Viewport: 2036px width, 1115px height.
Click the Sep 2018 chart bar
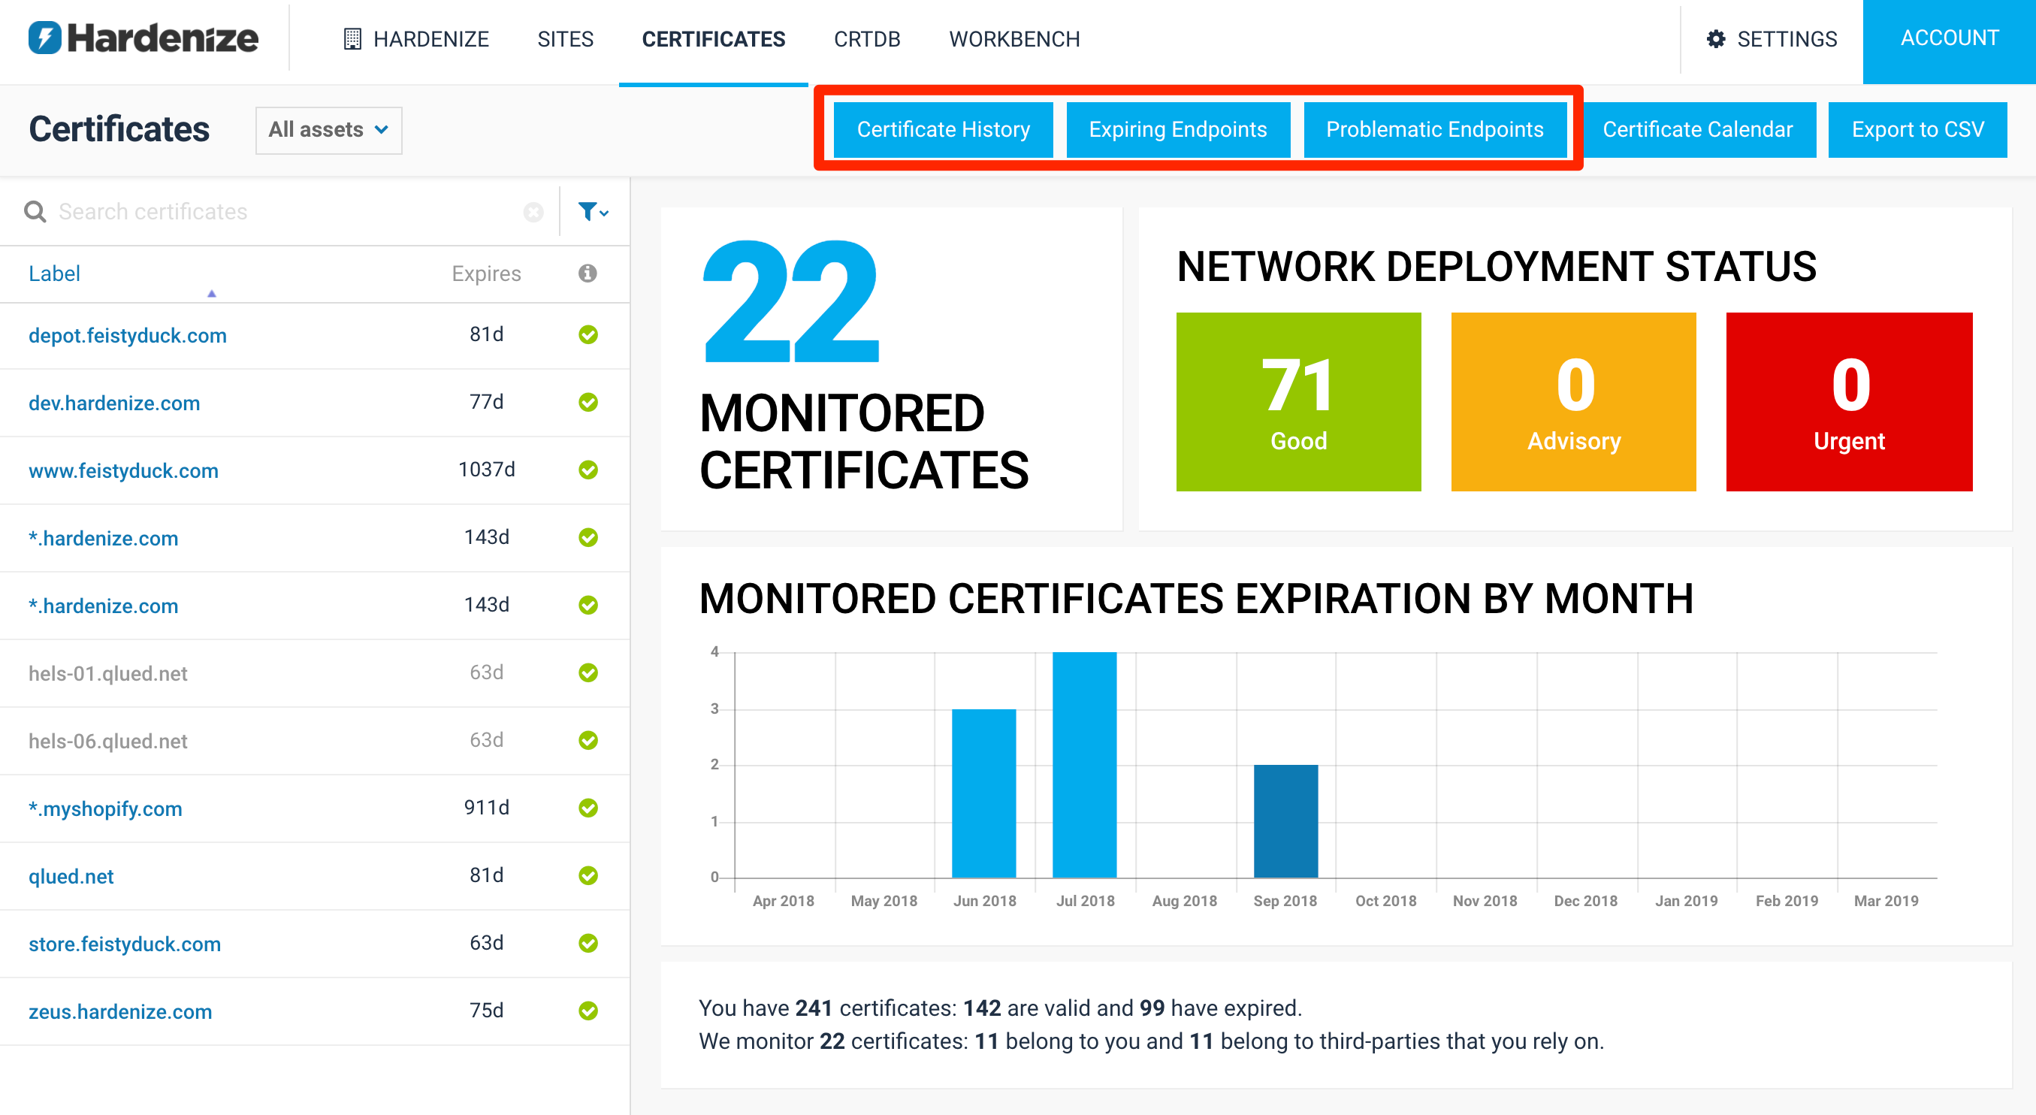[1285, 821]
